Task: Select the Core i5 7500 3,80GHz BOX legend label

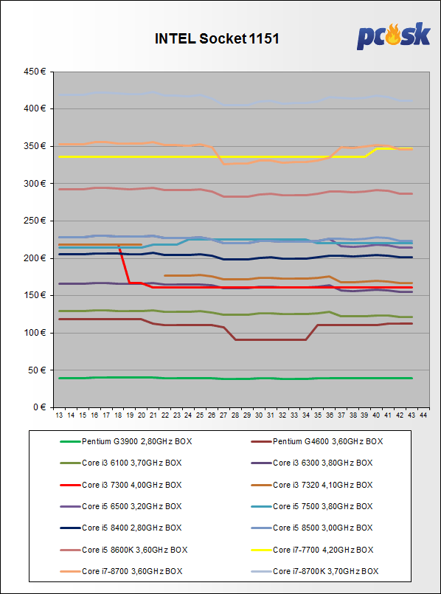Action: (x=322, y=506)
